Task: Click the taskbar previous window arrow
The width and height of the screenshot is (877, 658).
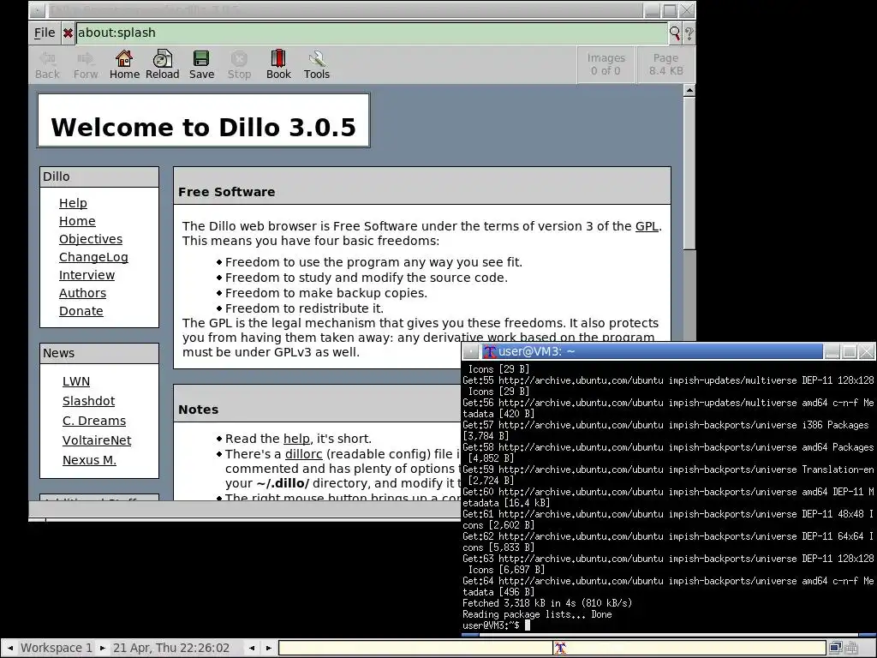Action: tap(253, 648)
